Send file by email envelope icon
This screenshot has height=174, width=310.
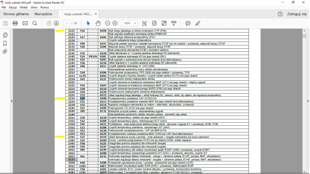pos(25,23)
